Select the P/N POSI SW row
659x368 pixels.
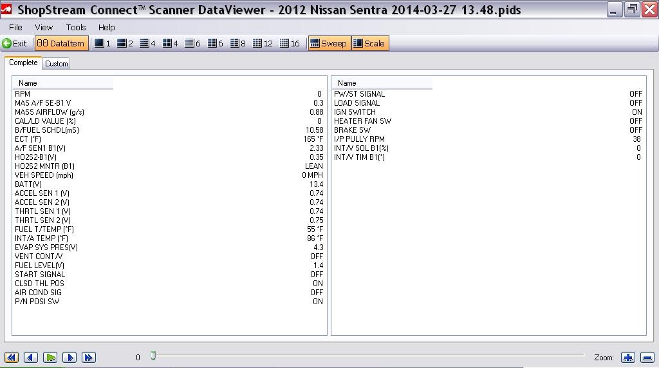tap(169, 302)
